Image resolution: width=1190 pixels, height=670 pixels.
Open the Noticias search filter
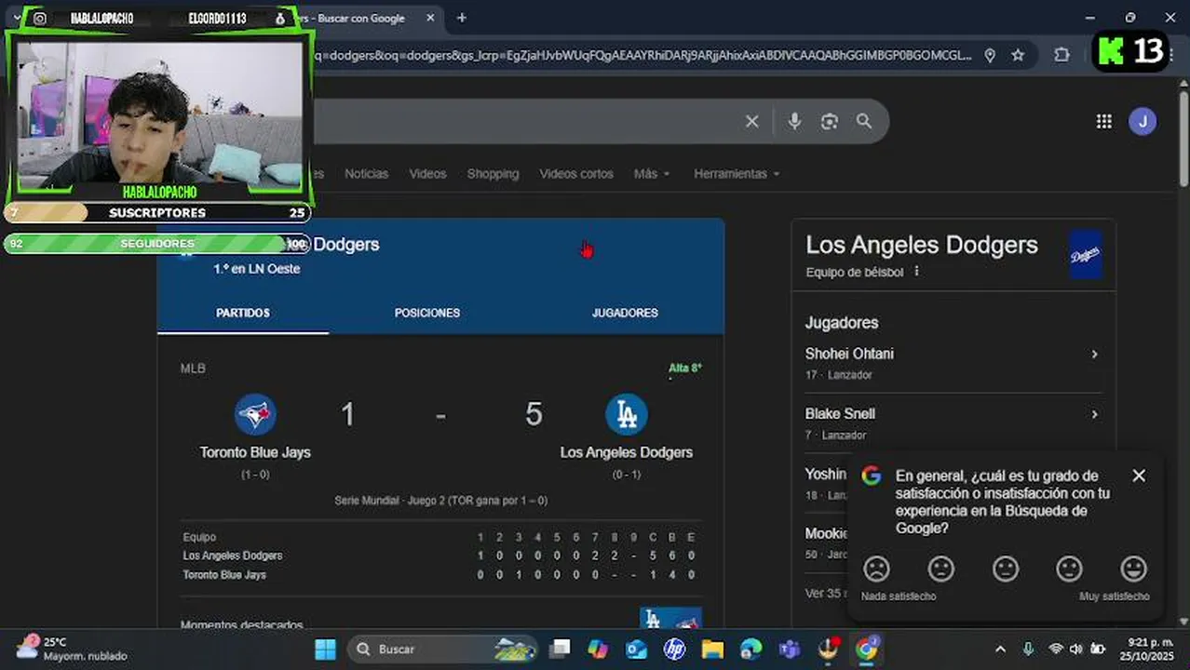click(x=366, y=174)
